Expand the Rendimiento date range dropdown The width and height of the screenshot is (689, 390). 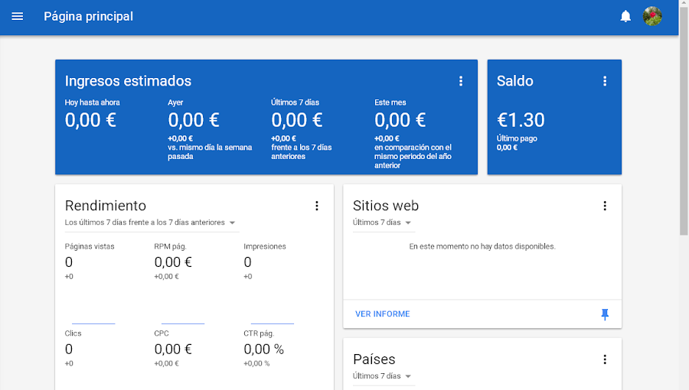pyautogui.click(x=151, y=223)
